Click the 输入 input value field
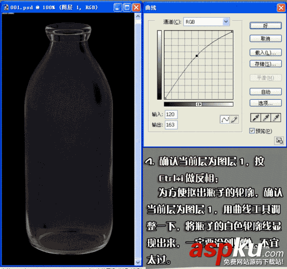 click(x=171, y=115)
